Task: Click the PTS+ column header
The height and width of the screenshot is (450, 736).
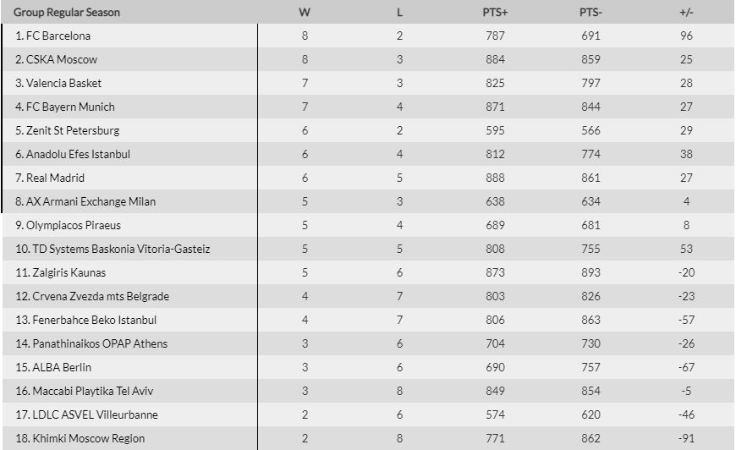Action: pos(495,12)
